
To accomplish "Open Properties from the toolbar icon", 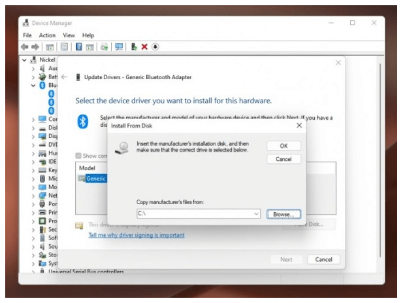I will point(64,47).
